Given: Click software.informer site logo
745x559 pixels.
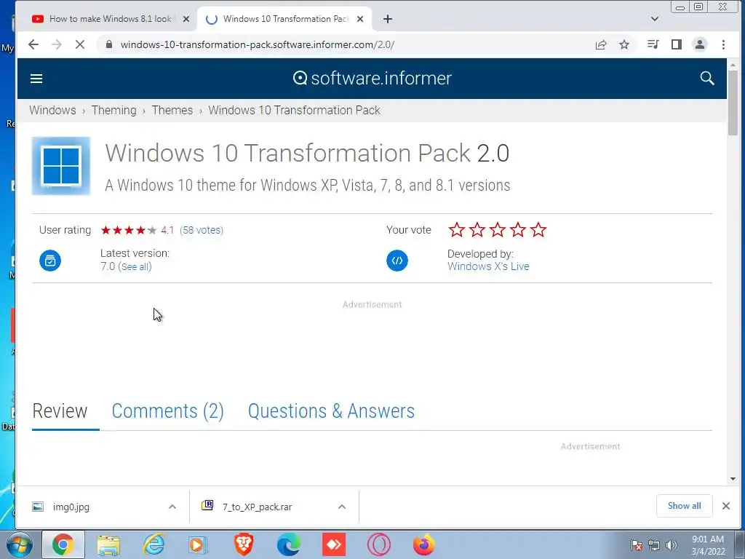Looking at the screenshot, I should click(372, 79).
